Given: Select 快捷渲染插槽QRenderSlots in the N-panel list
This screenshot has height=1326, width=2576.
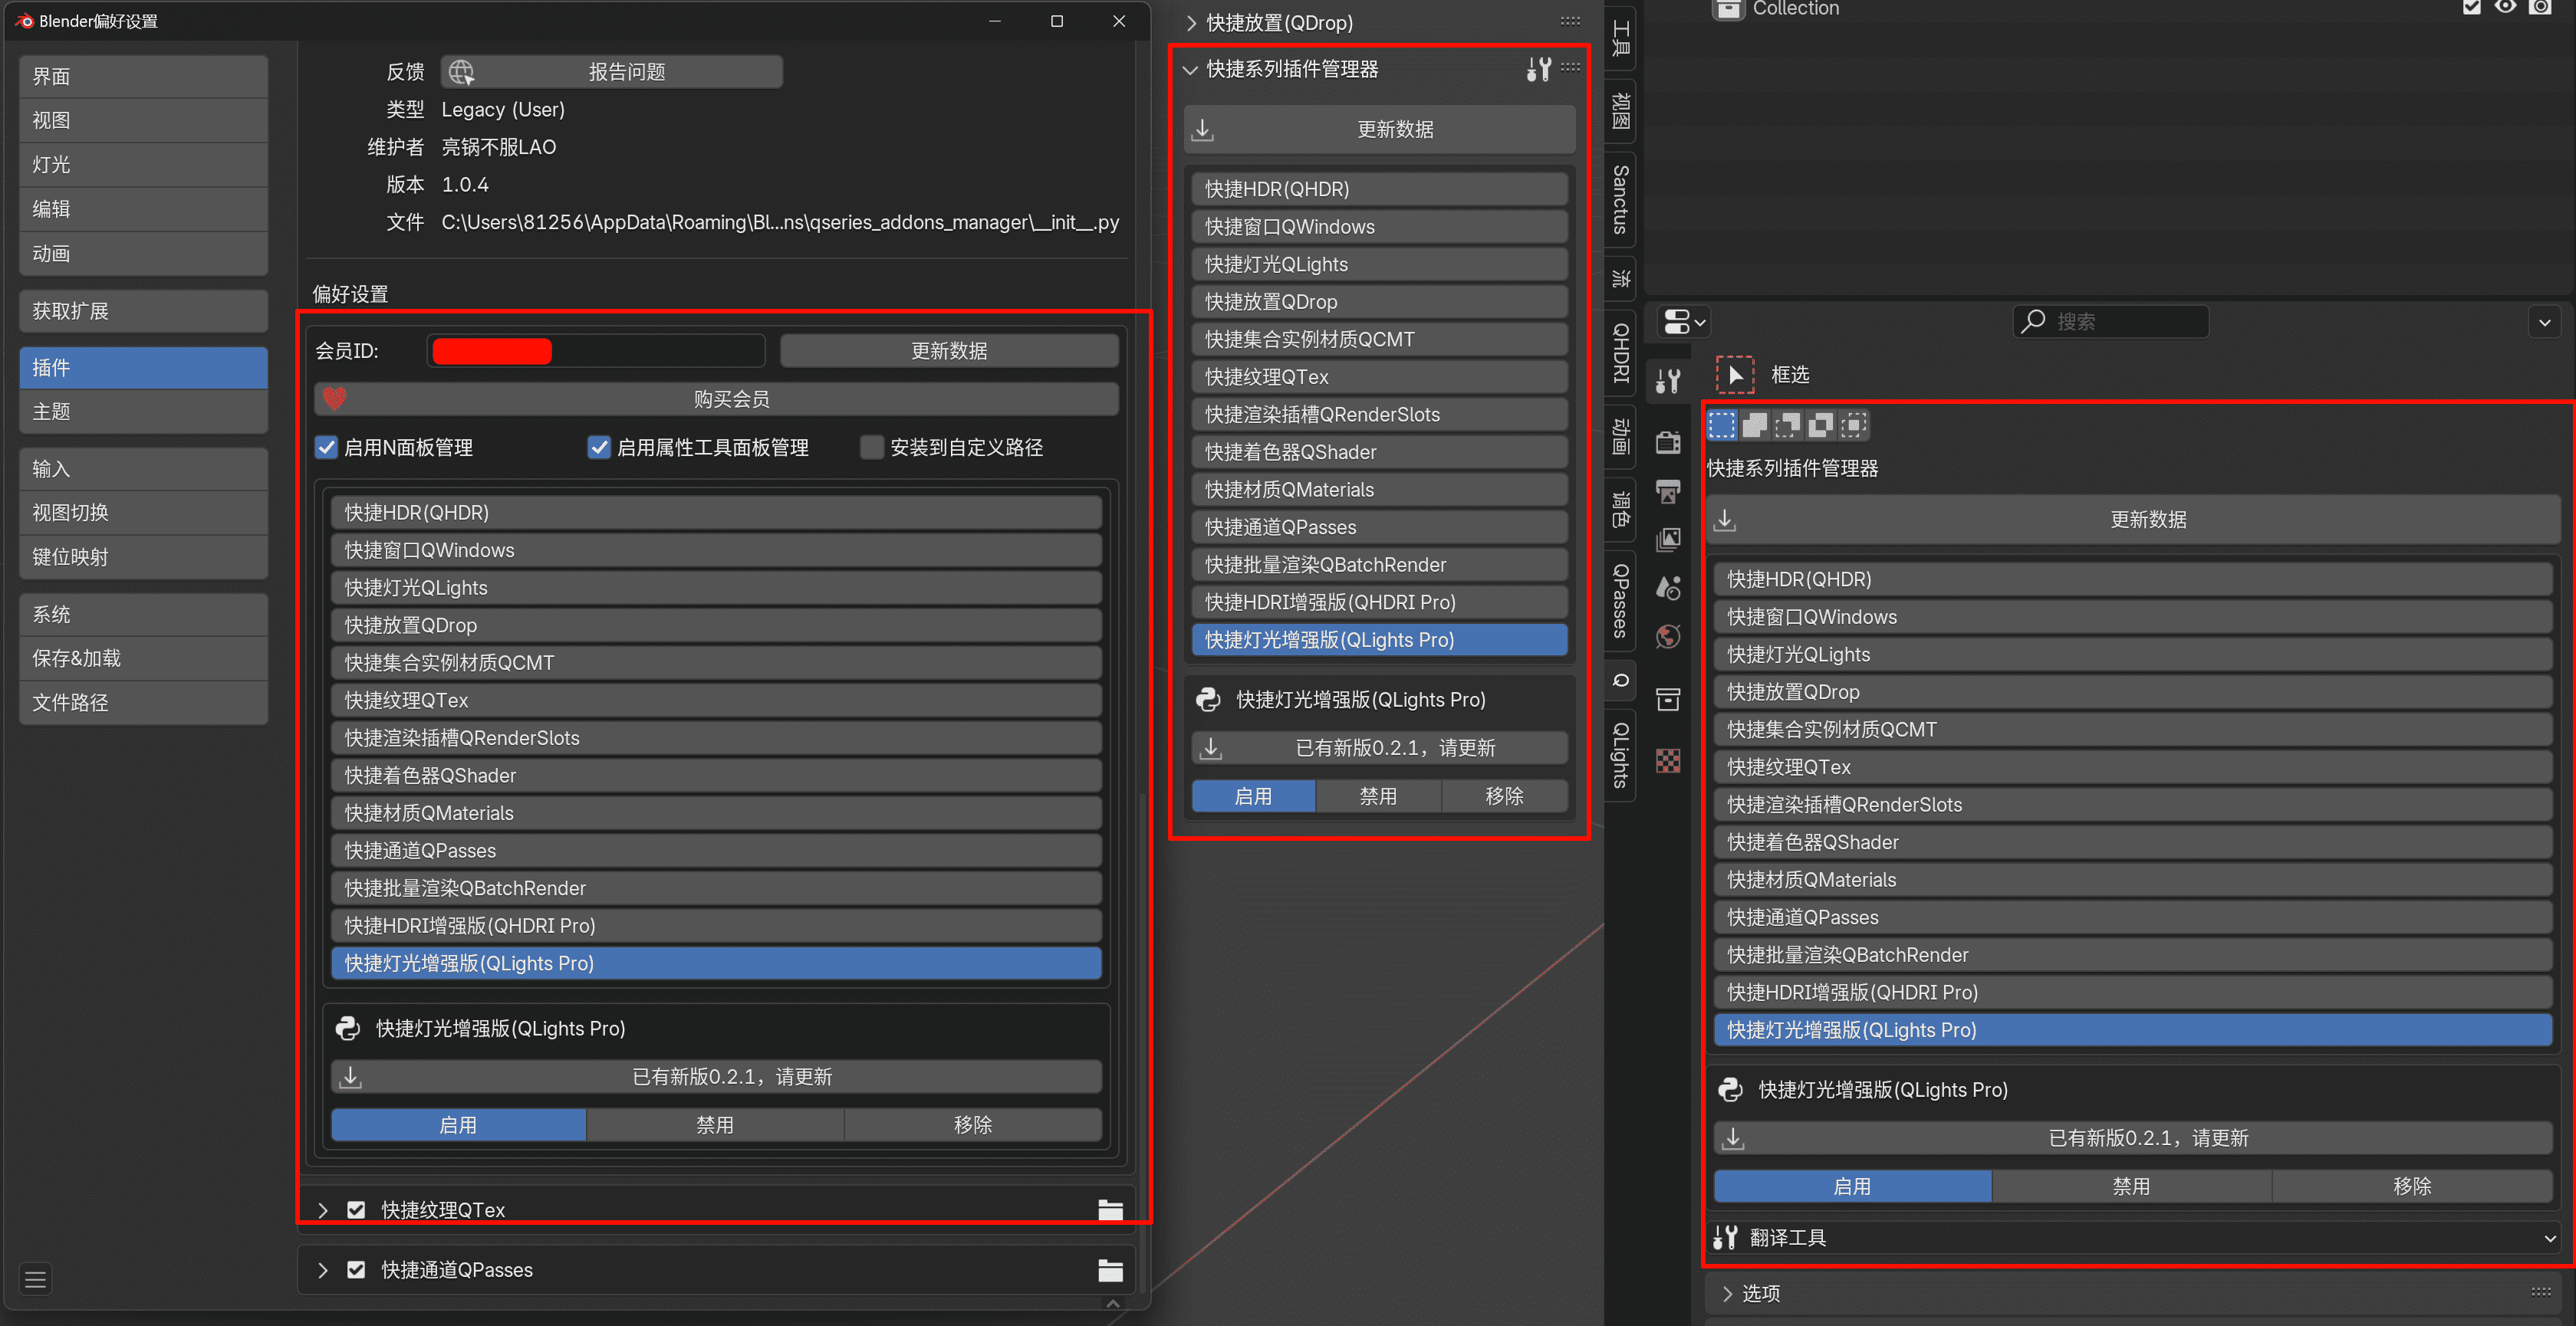Looking at the screenshot, I should click(x=1379, y=415).
